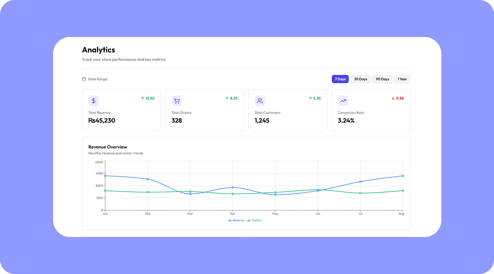Switch to the 30 Days view

(360, 79)
